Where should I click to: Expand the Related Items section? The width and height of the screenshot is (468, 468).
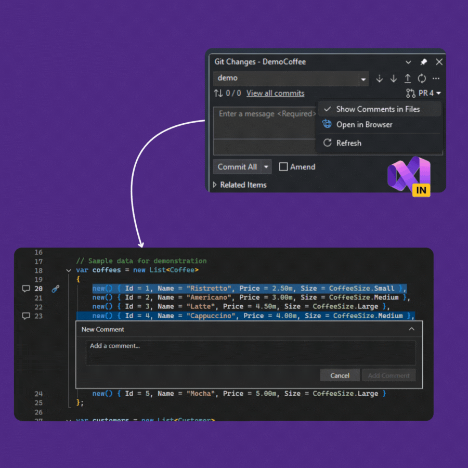[x=215, y=185]
